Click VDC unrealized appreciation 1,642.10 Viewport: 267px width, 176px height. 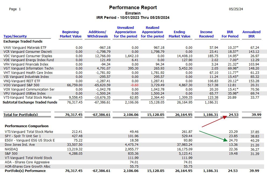click(132, 56)
